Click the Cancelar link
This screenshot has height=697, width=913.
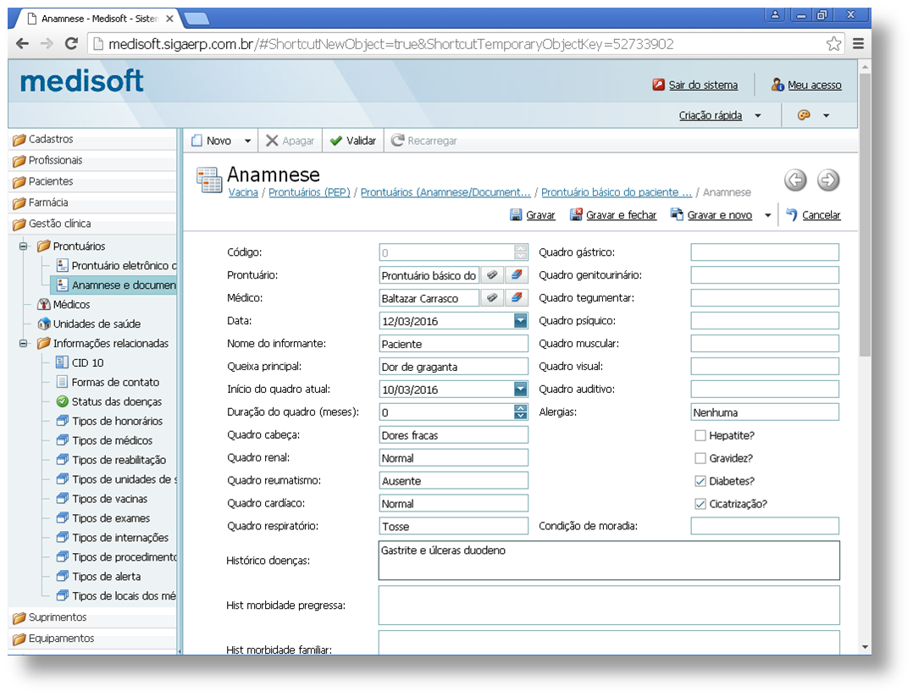(x=821, y=215)
